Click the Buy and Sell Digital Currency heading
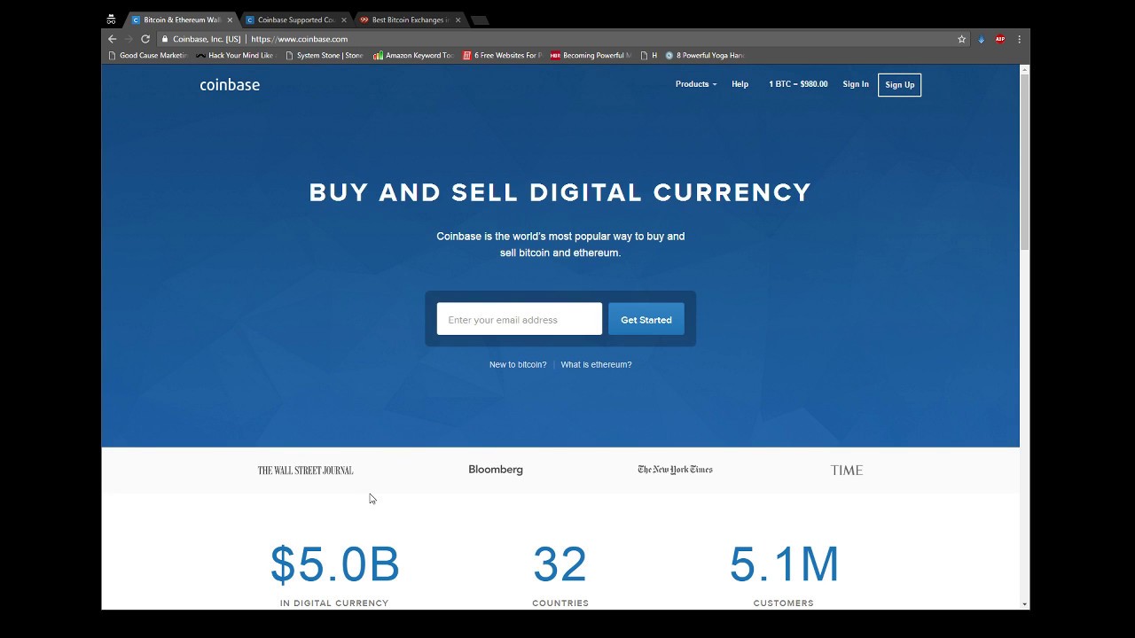Image resolution: width=1135 pixels, height=638 pixels. 560,192
